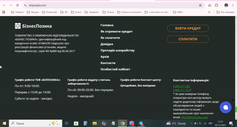Click the Windows search box Поиск
The width and height of the screenshot is (237, 127).
tap(35, 123)
